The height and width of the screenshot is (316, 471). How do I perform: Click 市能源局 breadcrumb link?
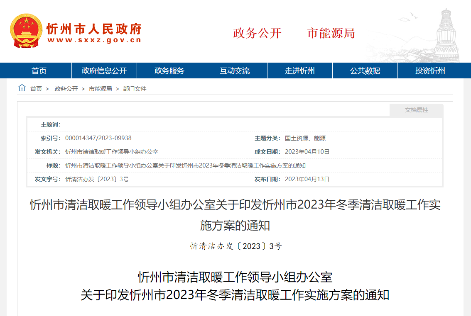coord(101,89)
